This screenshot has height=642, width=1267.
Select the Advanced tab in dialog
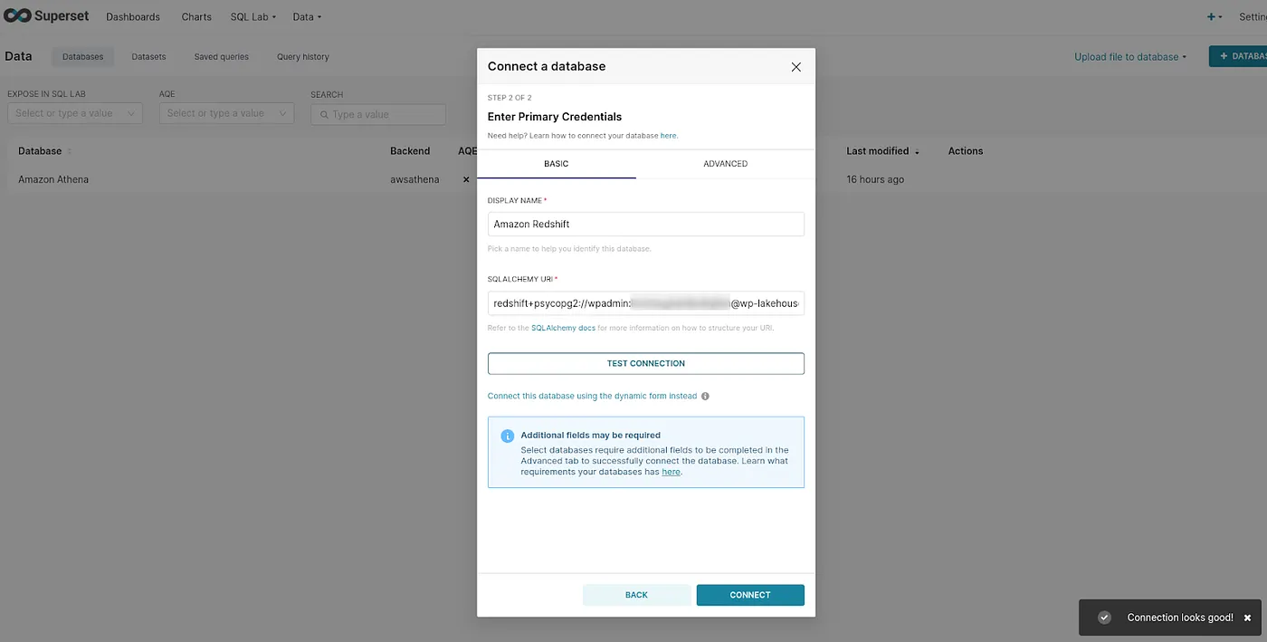tap(726, 164)
